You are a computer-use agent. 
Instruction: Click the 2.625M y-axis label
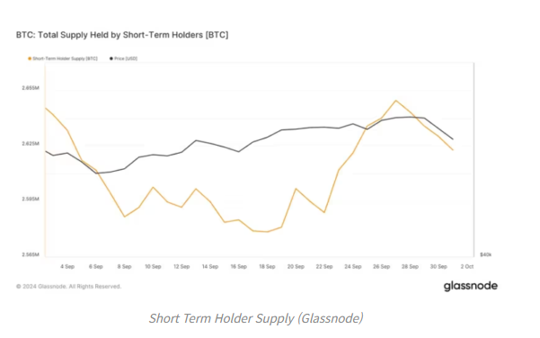pos(31,143)
